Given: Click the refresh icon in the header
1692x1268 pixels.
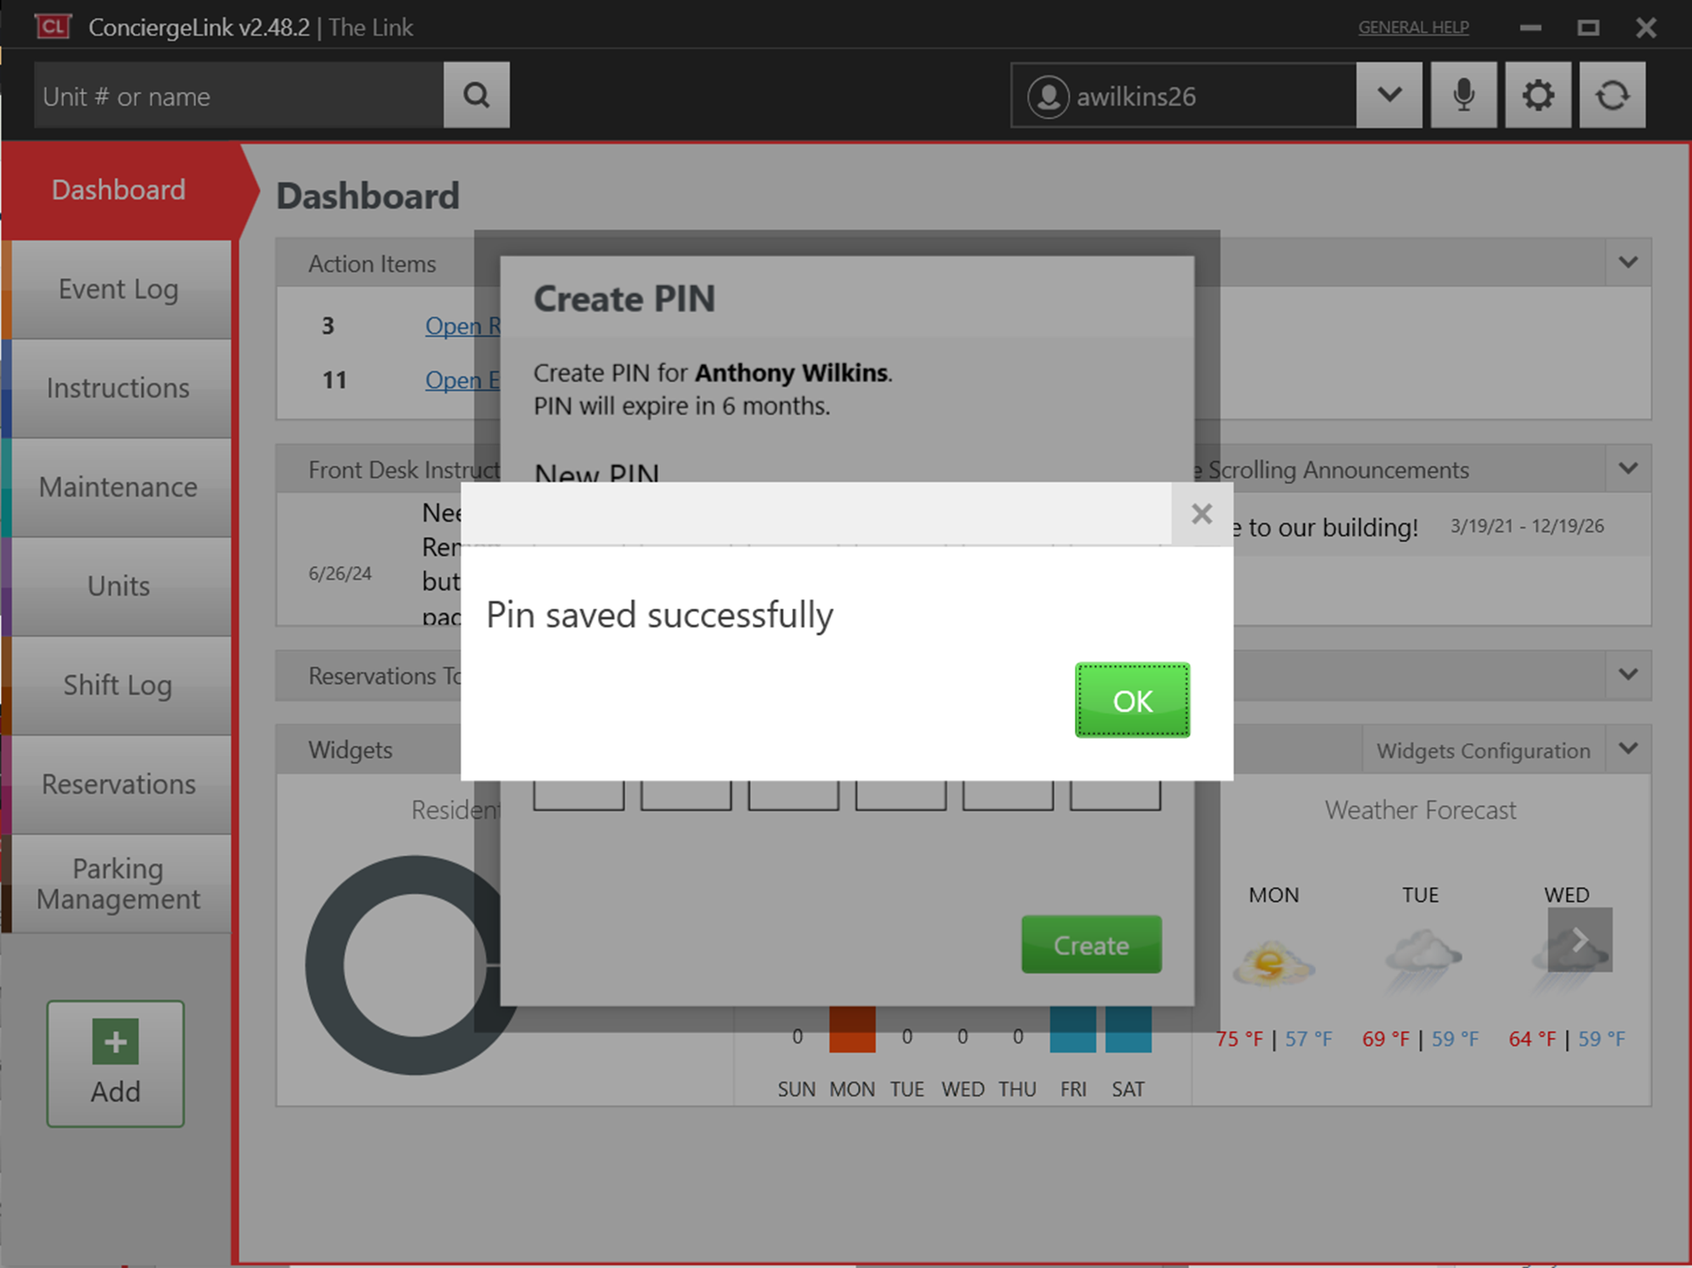Looking at the screenshot, I should [x=1612, y=95].
